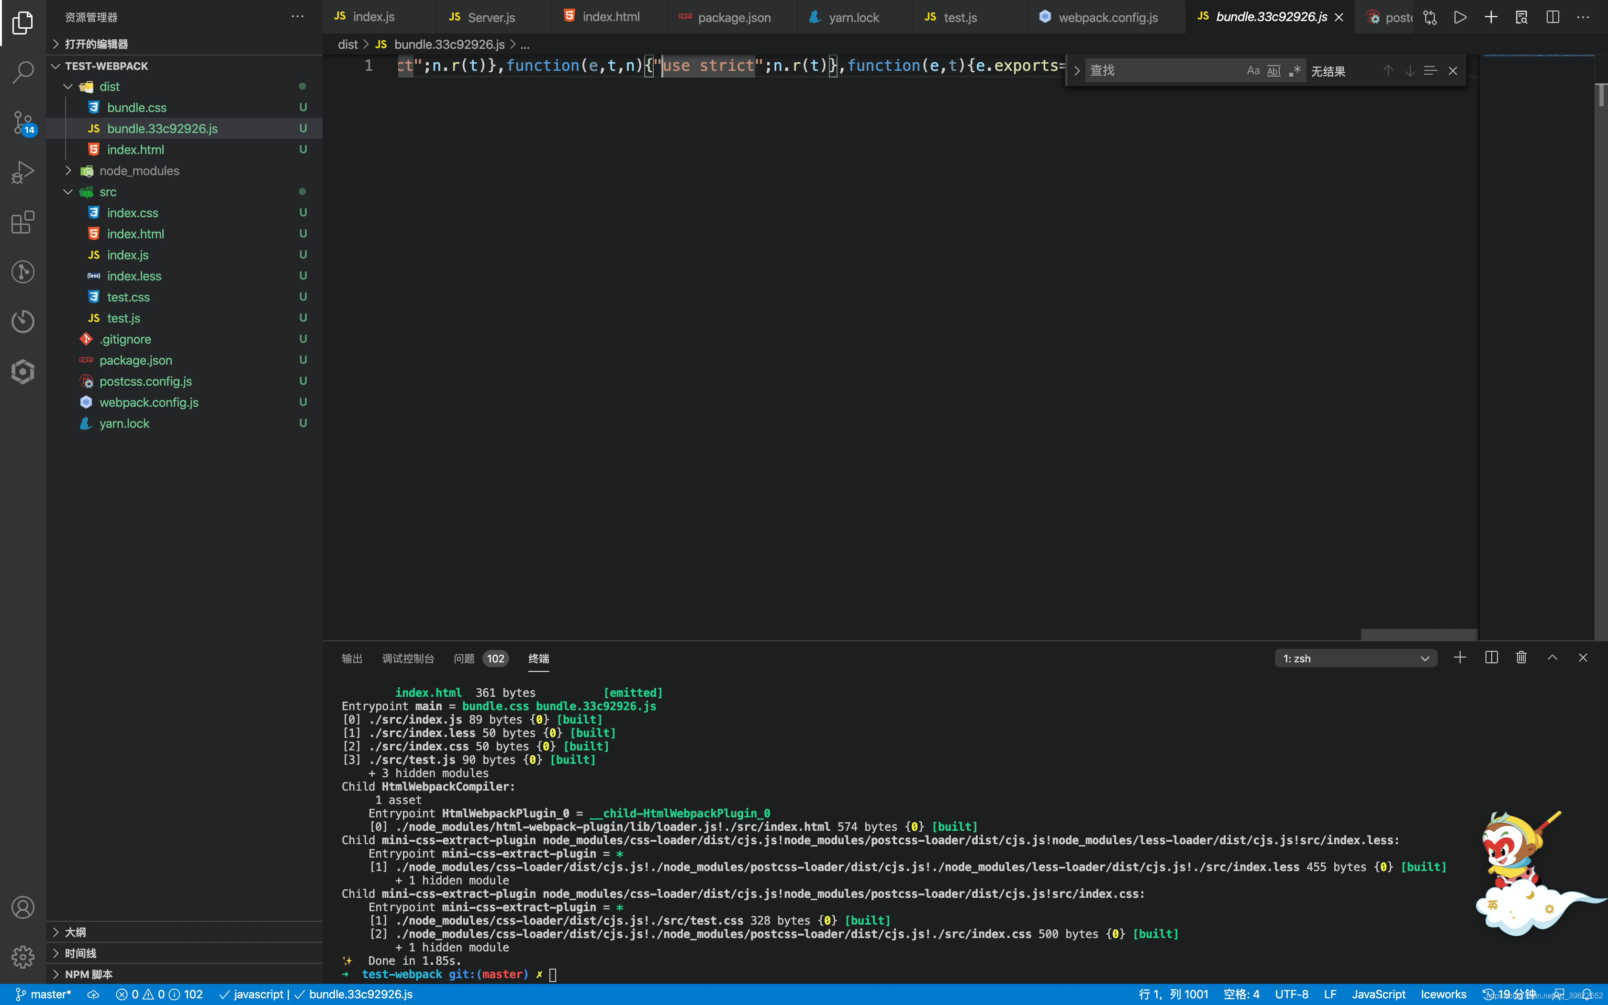Kill terminal with trash icon
This screenshot has width=1608, height=1005.
[x=1522, y=658]
